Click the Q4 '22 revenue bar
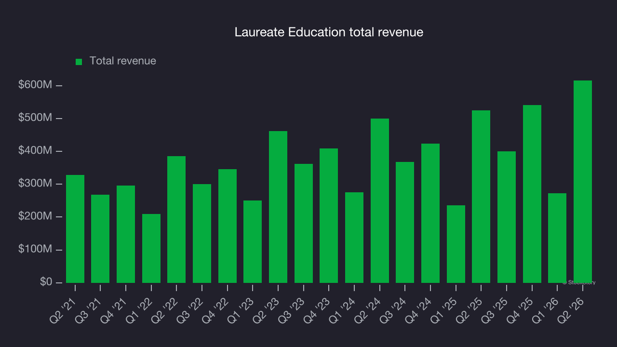Screen dimensions: 617x347 click(228, 226)
